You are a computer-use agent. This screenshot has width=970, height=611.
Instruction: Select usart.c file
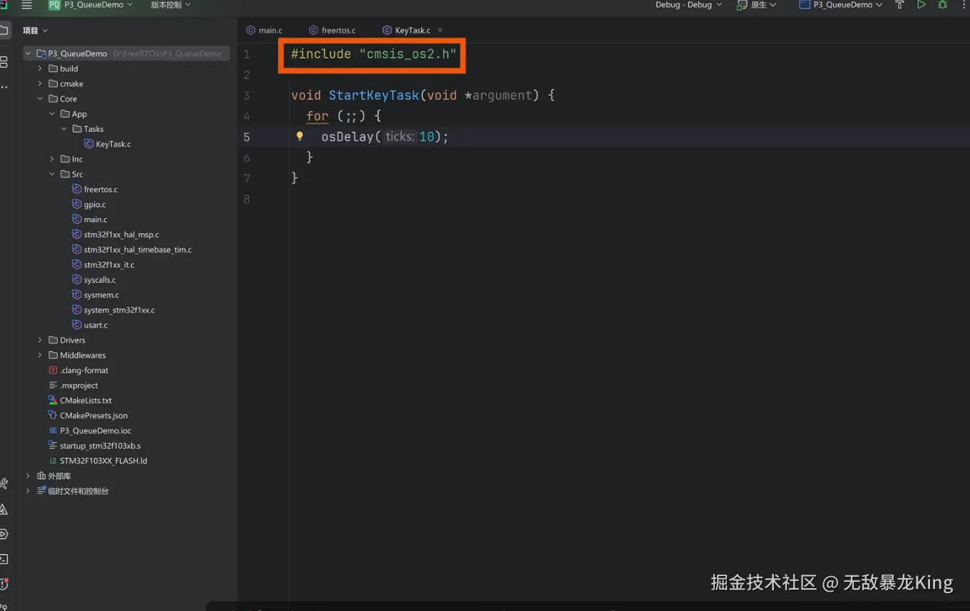tap(96, 325)
